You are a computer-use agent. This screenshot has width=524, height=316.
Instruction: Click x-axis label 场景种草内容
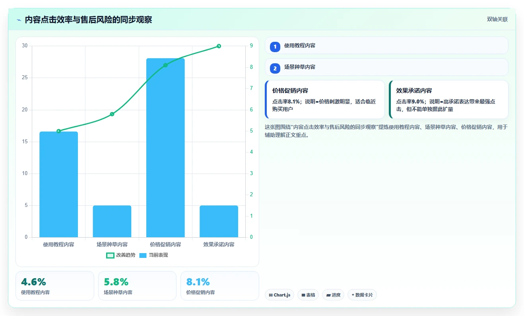[x=112, y=244]
